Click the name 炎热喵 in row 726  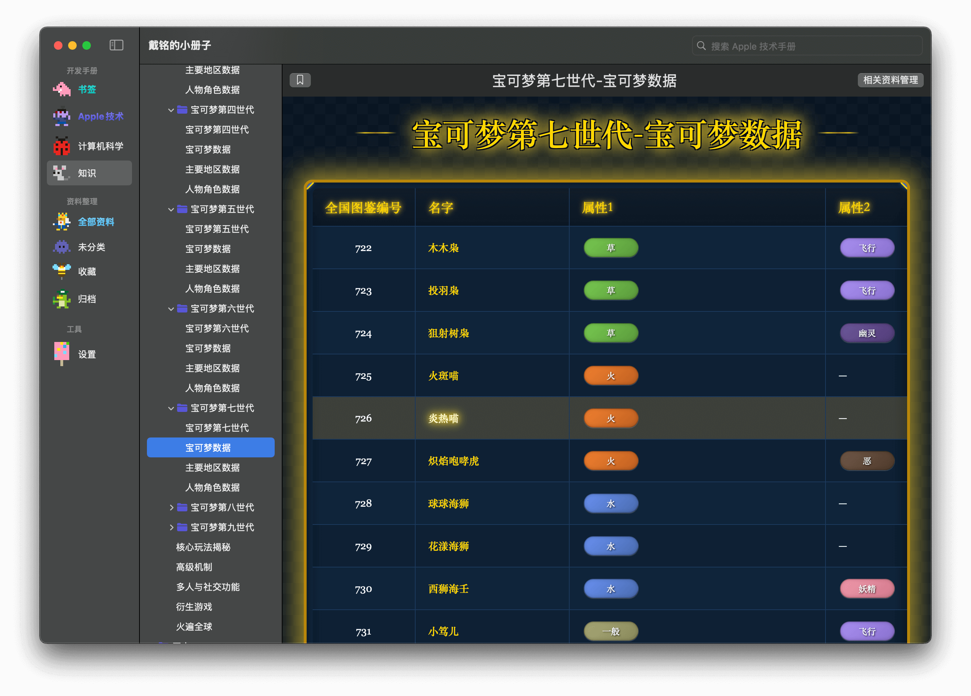(x=444, y=418)
